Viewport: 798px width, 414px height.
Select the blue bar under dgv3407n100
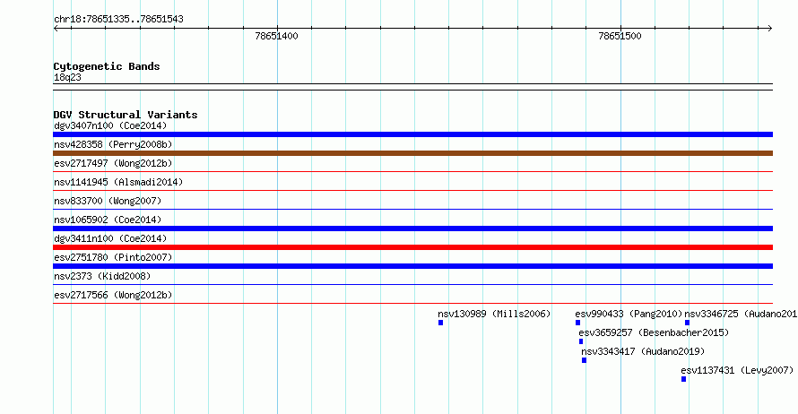[x=412, y=134]
